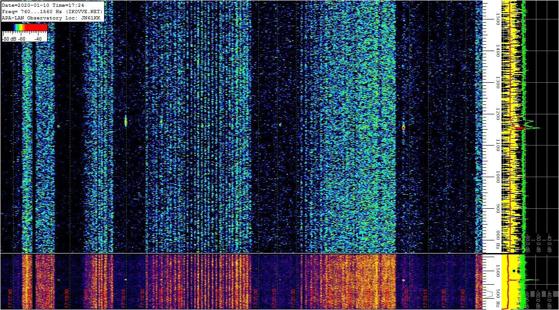This screenshot has width=559, height=310.
Task: Click the white signal dash in the lower strip near 17:23:00
Action: tap(403, 280)
